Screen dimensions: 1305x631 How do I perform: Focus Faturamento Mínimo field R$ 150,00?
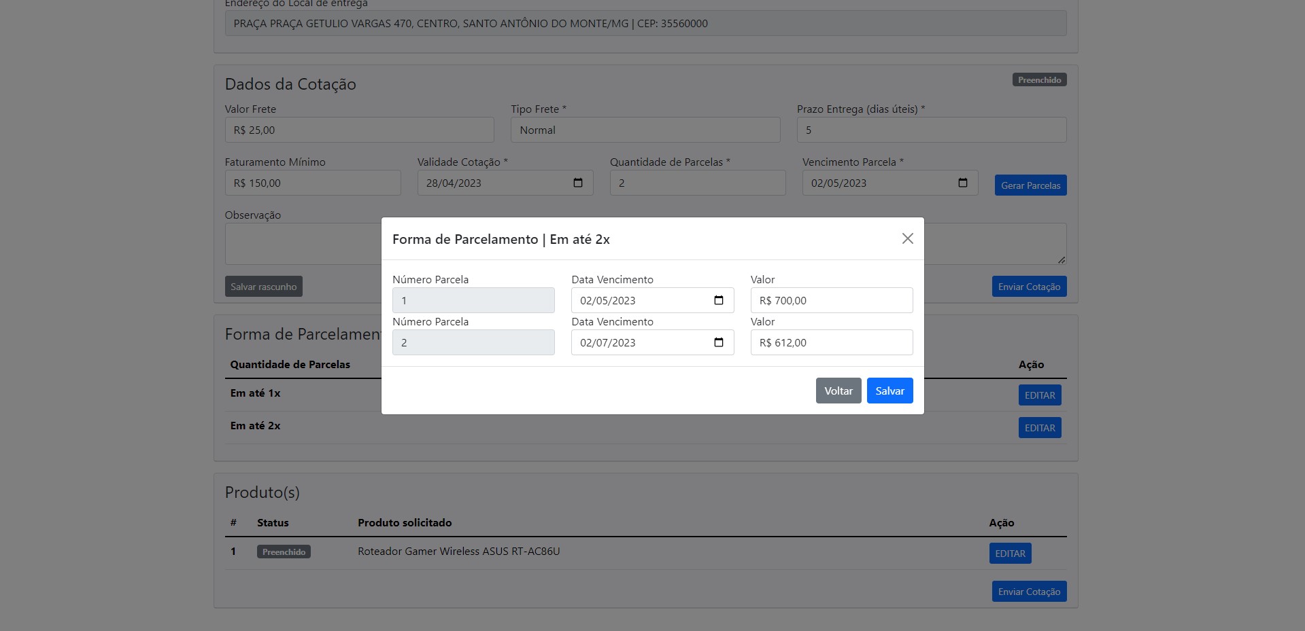313,183
